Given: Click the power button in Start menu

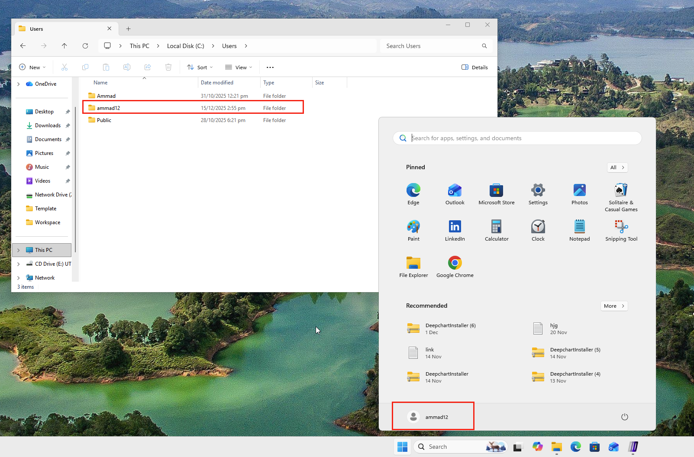Looking at the screenshot, I should pos(624,417).
